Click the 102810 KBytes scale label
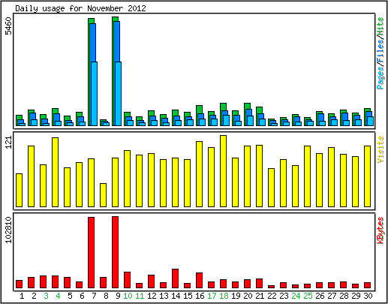The width and height of the screenshot is (388, 304). (x=8, y=230)
